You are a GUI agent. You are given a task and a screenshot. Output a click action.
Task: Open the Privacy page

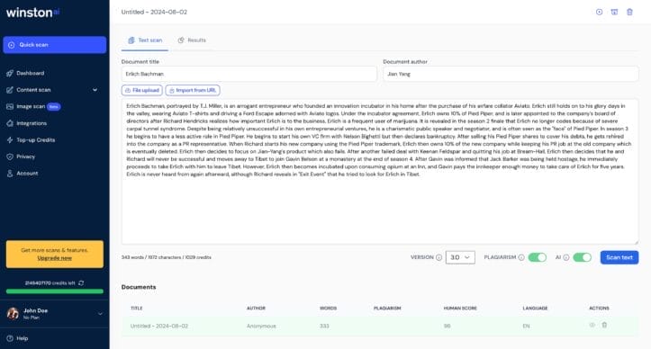tap(26, 157)
